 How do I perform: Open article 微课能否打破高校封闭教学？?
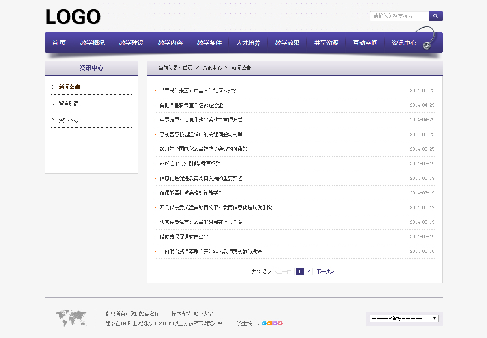[190, 193]
